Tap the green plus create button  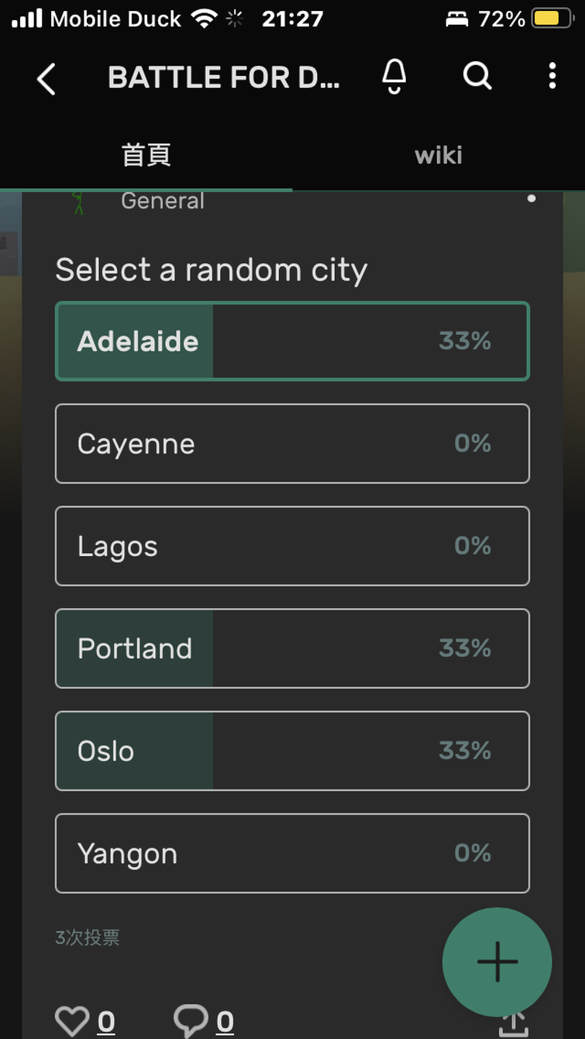[497, 961]
